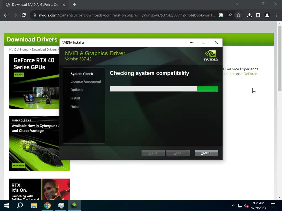Screen dimensions: 282x211
Task: Click the NVIDIA logo in the installer
Action: click(x=211, y=56)
